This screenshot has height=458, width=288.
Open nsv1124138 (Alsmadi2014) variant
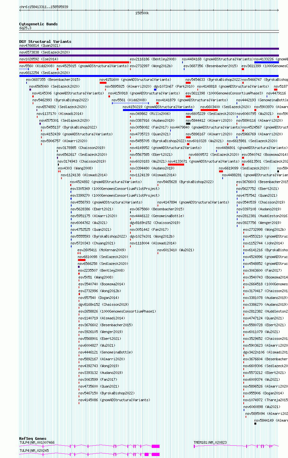[x=84, y=175]
